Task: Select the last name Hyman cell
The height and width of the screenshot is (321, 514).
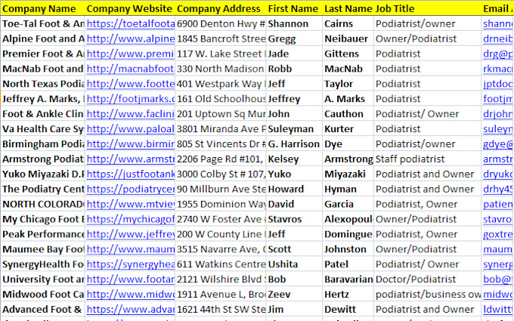Action: point(348,189)
